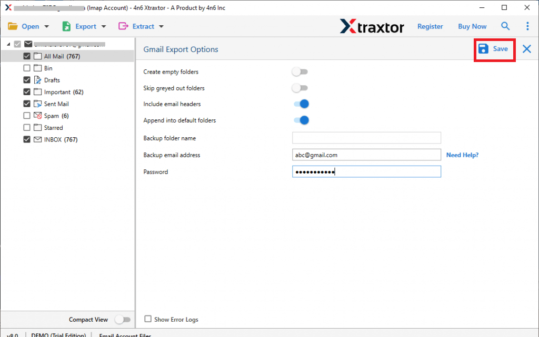Uncheck the Drafts checkbox
Screen dimensions: 539x337
(27, 80)
